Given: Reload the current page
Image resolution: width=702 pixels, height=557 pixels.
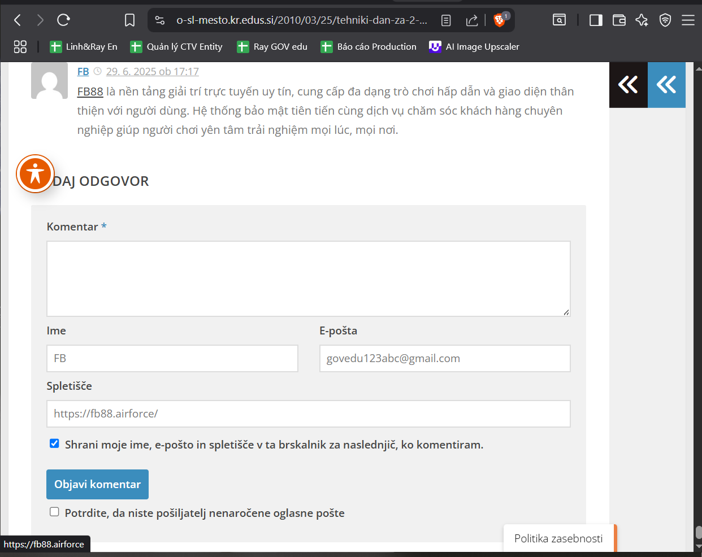Looking at the screenshot, I should pos(63,20).
